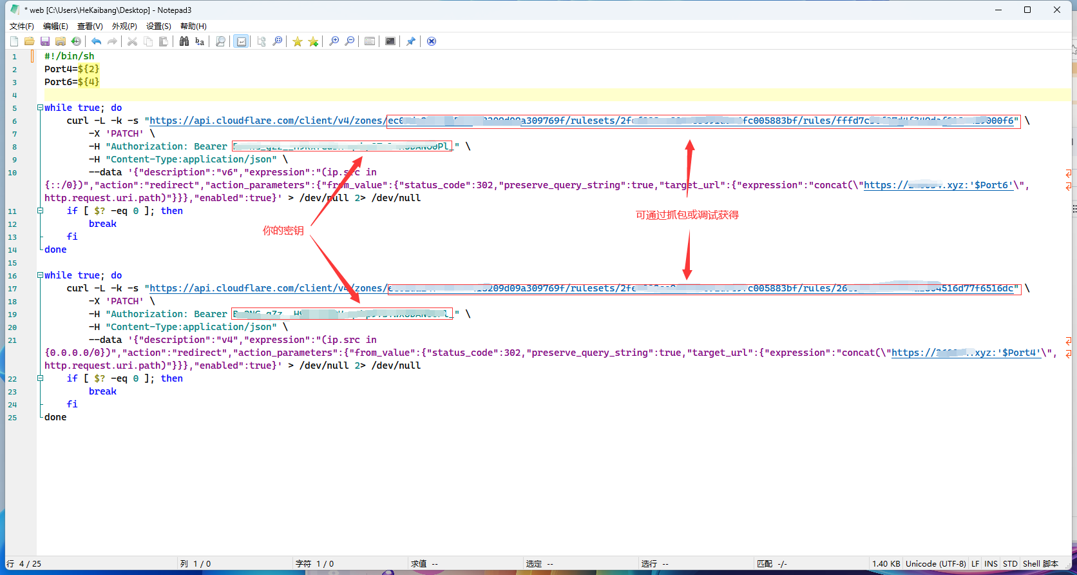This screenshot has width=1077, height=575.
Task: Open the 编辑(E) menu
Action: coord(55,26)
